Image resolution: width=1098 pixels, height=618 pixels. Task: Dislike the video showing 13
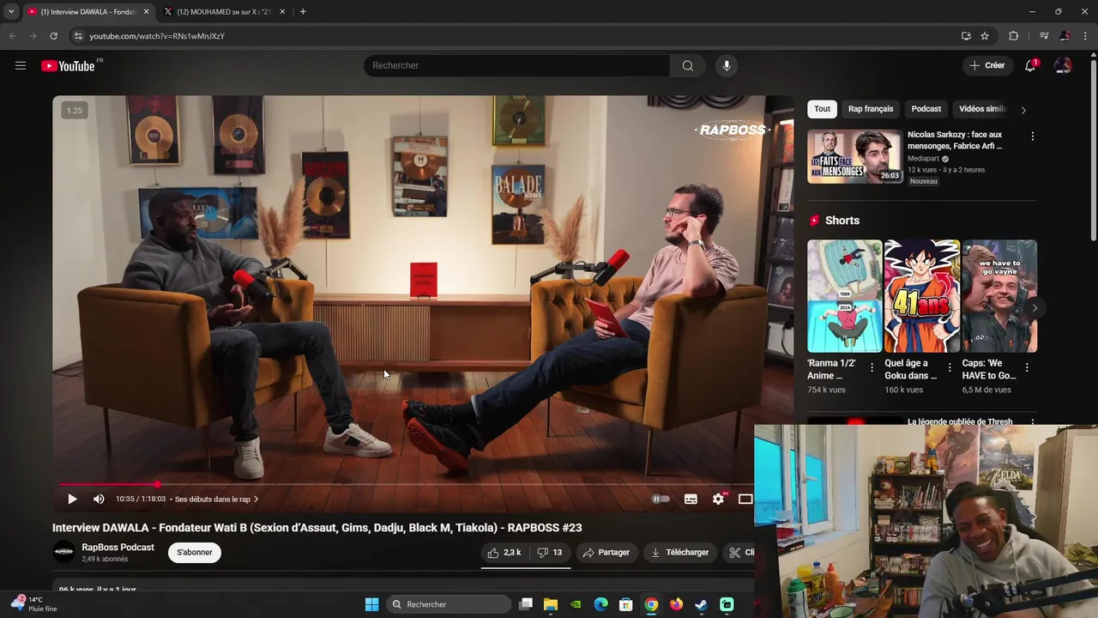[550, 553]
